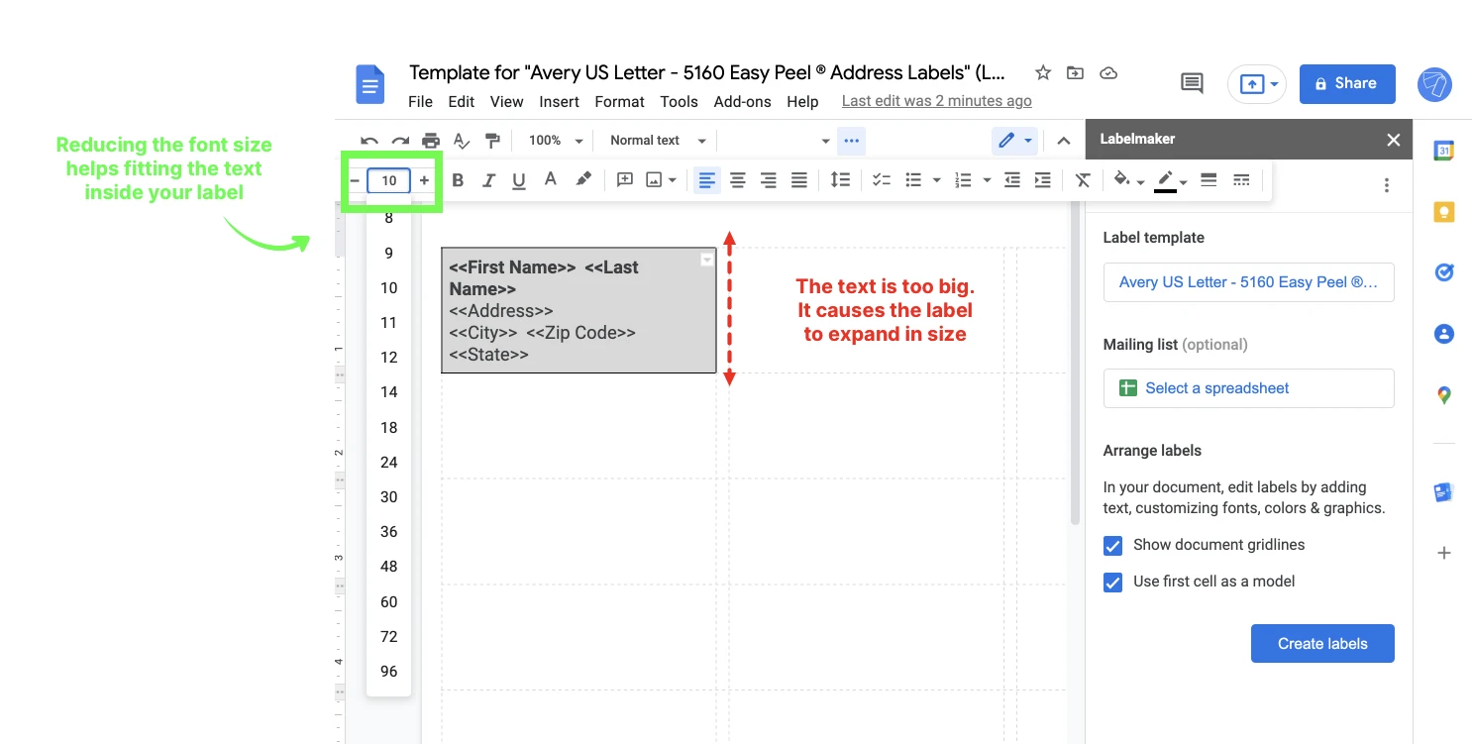Click the Print icon

click(431, 141)
